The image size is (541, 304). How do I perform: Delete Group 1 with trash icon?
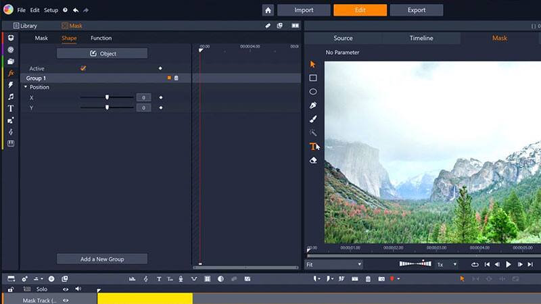coord(177,78)
